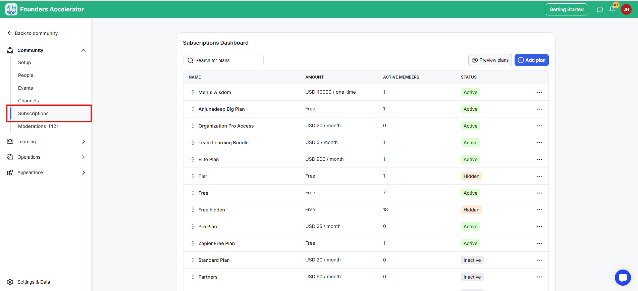Go to the People menu item

point(26,75)
